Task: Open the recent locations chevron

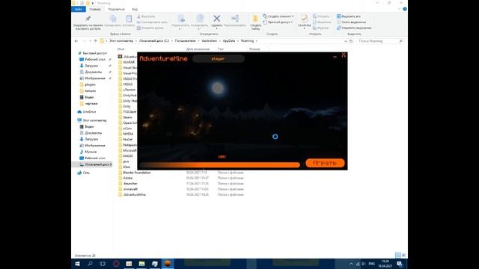Action: [90, 41]
